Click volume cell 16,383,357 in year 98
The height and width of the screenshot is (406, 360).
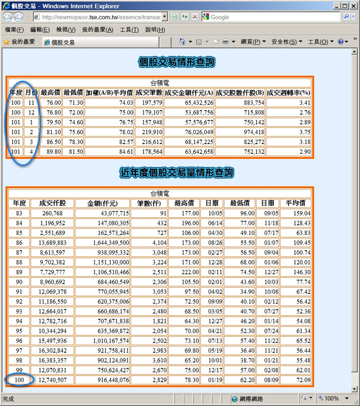53,360
